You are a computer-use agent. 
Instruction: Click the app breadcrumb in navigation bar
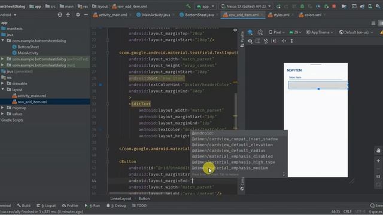pos(35,7)
